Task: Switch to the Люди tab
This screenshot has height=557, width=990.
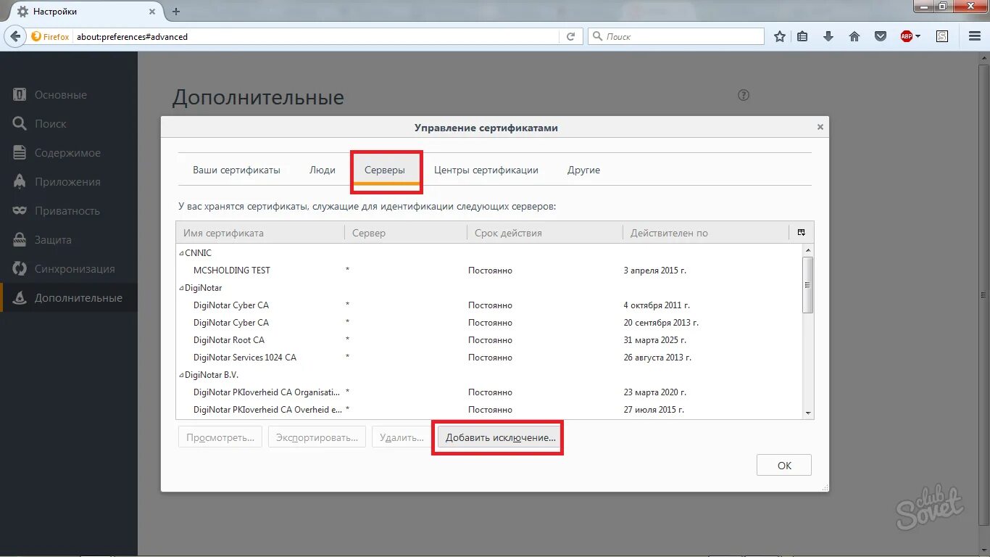Action: coord(323,170)
